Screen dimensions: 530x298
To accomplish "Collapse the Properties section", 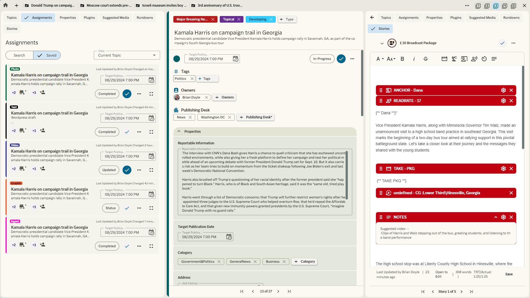I will coord(179,131).
